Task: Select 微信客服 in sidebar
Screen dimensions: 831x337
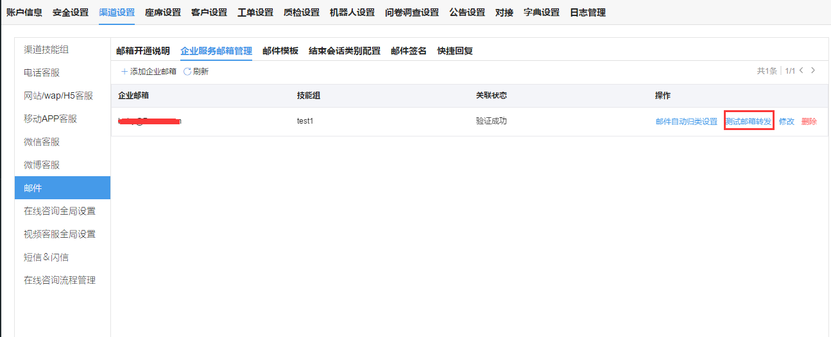Action: 62,142
